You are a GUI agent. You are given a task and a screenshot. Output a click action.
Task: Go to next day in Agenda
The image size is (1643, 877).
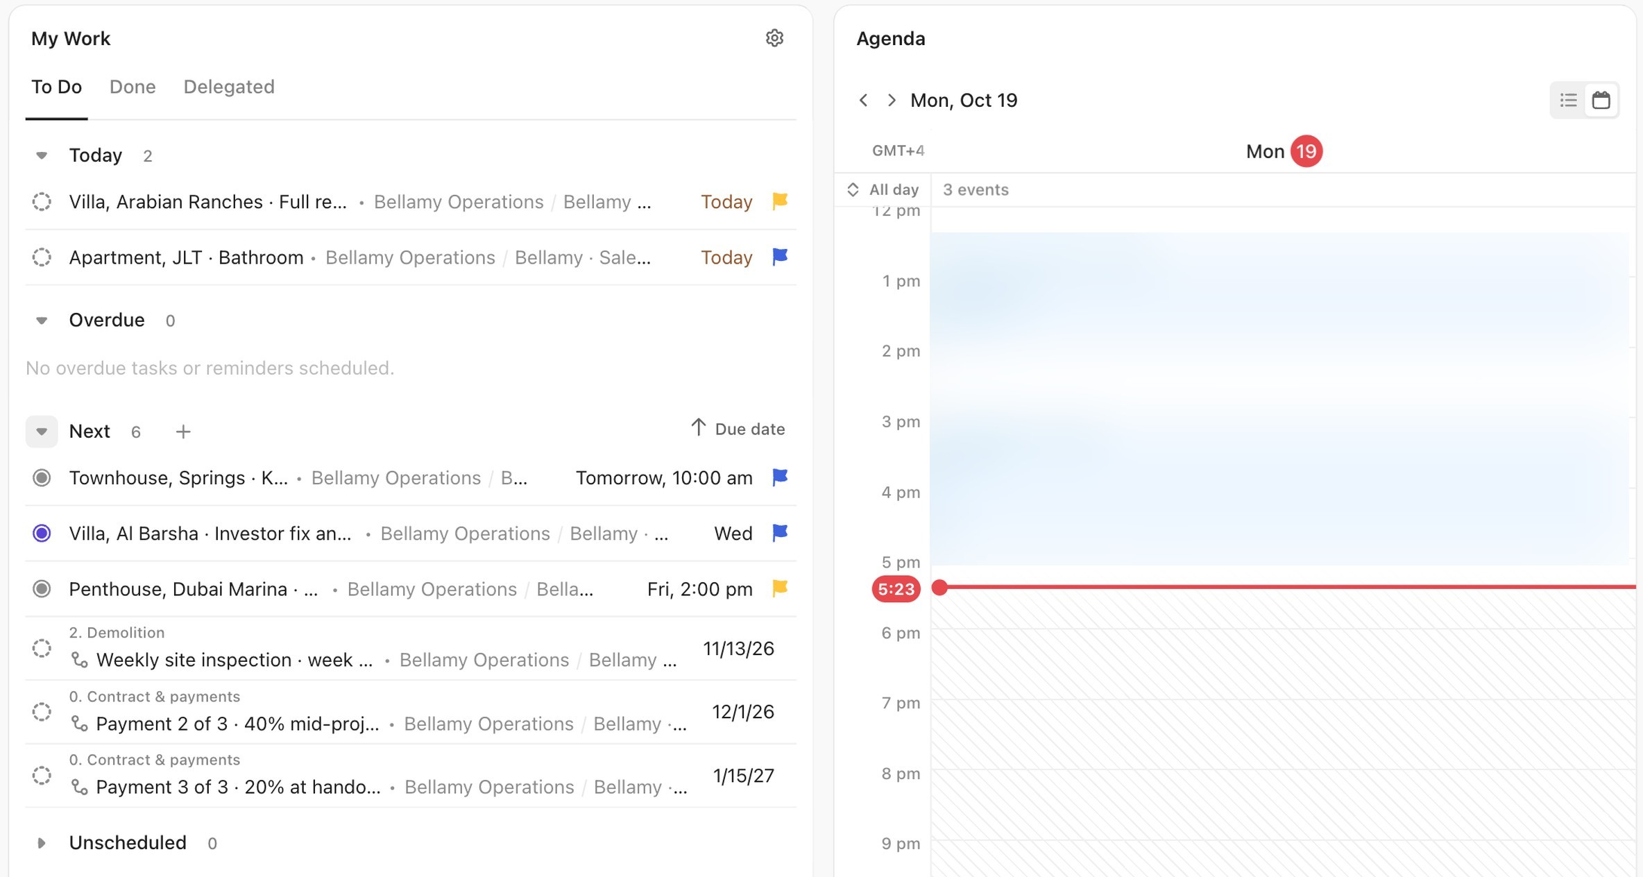click(x=892, y=100)
